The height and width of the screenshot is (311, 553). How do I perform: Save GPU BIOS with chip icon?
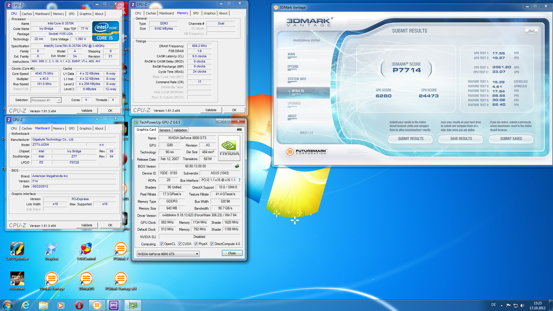[x=237, y=166]
